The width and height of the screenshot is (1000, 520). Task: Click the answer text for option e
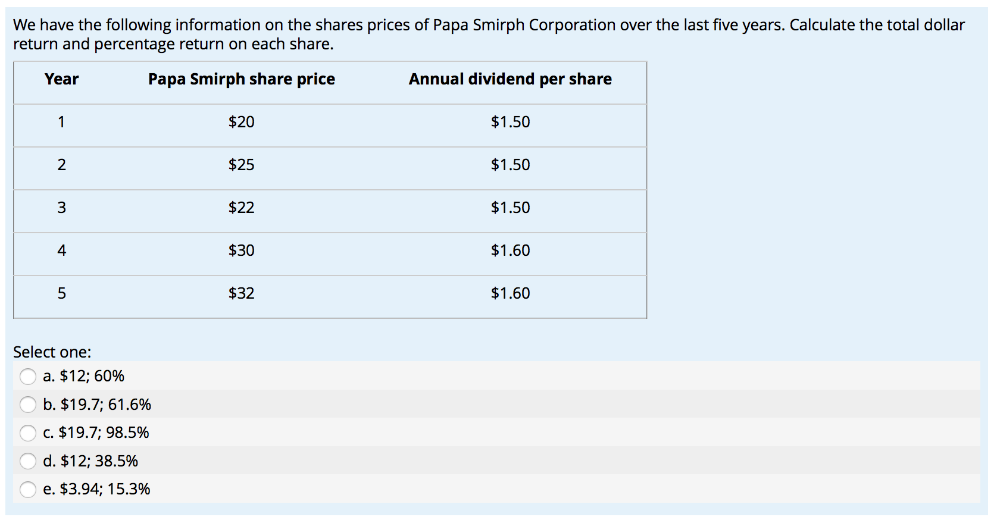[x=96, y=489]
